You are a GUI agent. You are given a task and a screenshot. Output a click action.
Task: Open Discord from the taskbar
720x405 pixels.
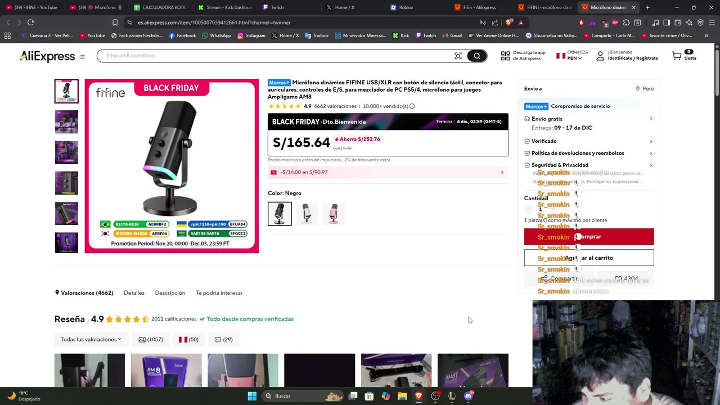pos(469,396)
